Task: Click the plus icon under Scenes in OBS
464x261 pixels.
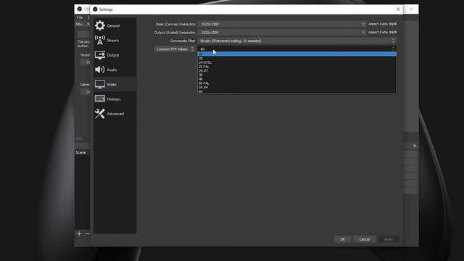Action: click(x=79, y=233)
